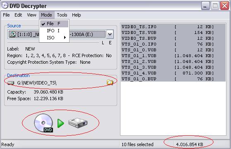Click the hard drive icon in the decrypt button
The width and height of the screenshot is (231, 149).
pyautogui.click(x=78, y=123)
